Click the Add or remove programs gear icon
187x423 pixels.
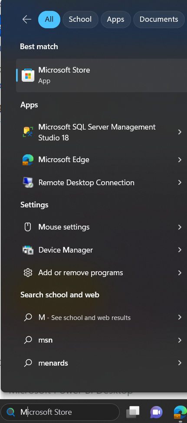pos(28,273)
